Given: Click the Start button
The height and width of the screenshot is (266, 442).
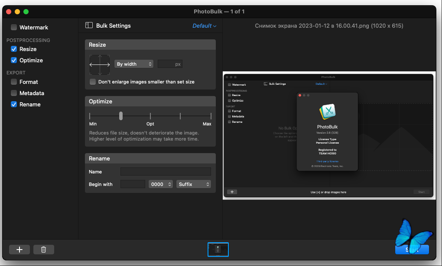Looking at the screenshot, I should tap(412, 250).
